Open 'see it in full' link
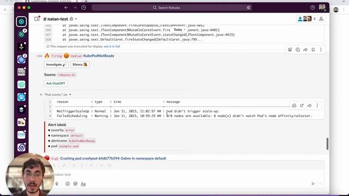Image resolution: width=349 pixels, height=196 pixels. [112, 46]
